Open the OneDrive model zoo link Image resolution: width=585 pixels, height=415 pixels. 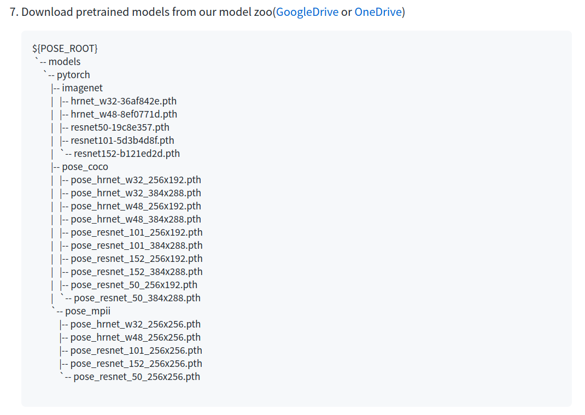[378, 12]
